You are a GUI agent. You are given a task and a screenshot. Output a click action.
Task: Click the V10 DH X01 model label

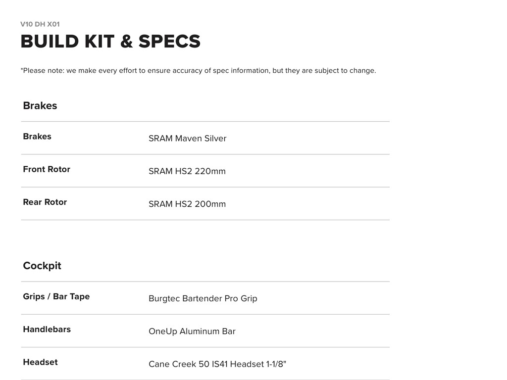pyautogui.click(x=40, y=24)
